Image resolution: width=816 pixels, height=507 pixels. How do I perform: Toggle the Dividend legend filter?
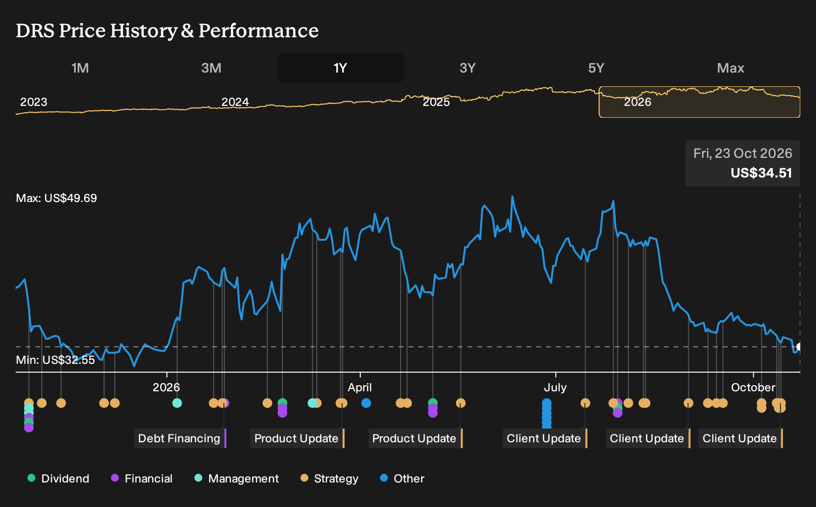[58, 479]
